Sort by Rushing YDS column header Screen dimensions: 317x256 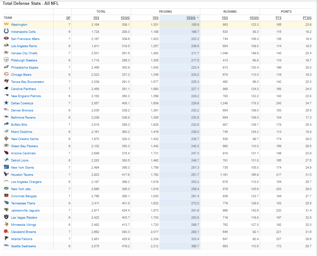[225, 18]
